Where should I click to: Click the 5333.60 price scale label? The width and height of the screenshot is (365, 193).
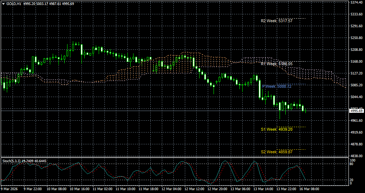356,14
